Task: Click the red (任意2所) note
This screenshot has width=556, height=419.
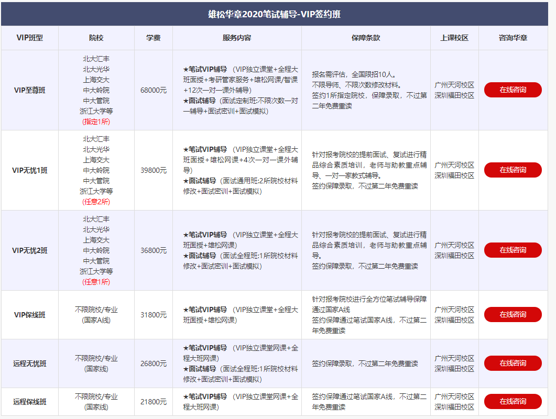Action: [96, 202]
